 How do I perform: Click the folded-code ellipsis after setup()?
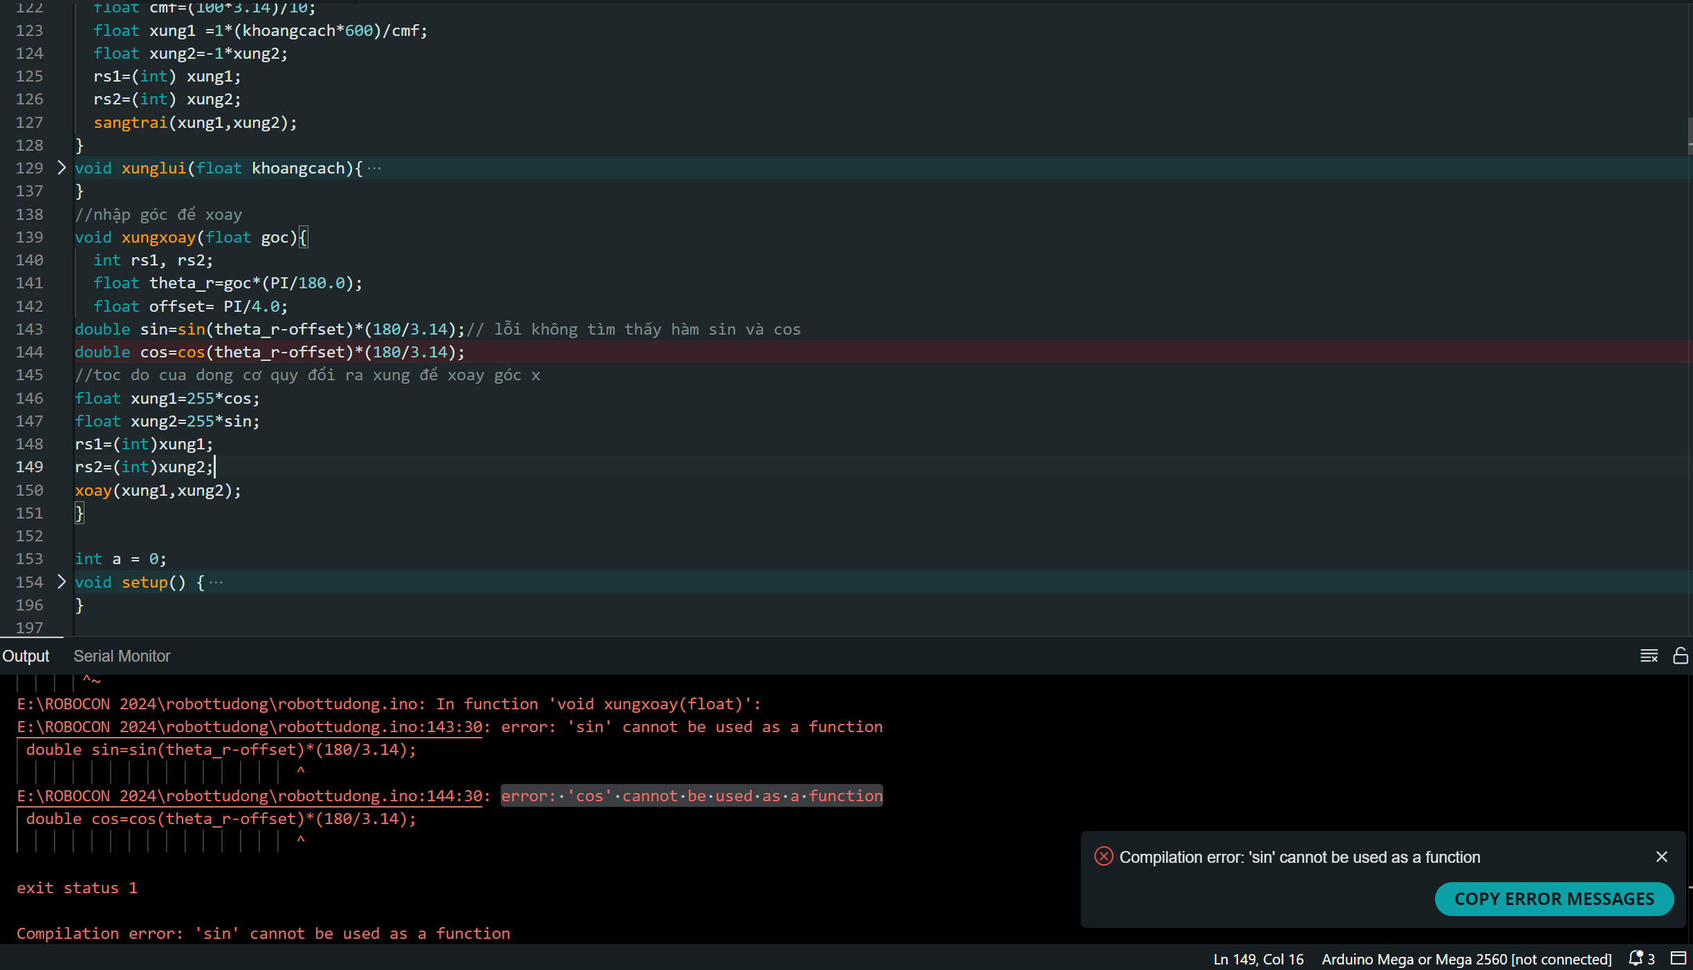pyautogui.click(x=216, y=583)
